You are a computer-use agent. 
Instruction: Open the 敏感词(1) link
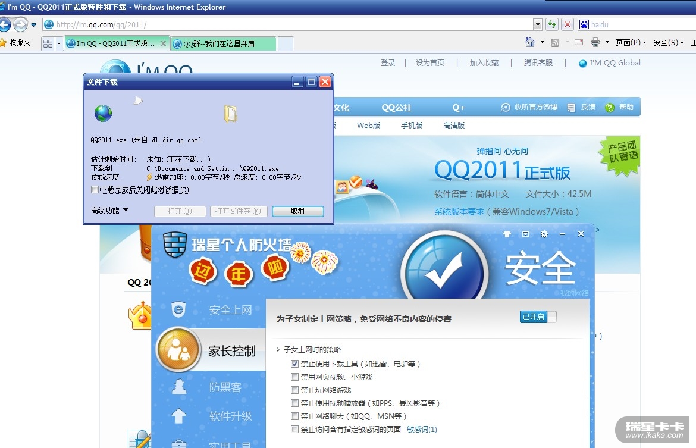click(422, 430)
